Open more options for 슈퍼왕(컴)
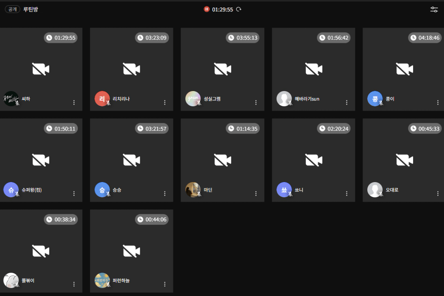 (x=74, y=194)
